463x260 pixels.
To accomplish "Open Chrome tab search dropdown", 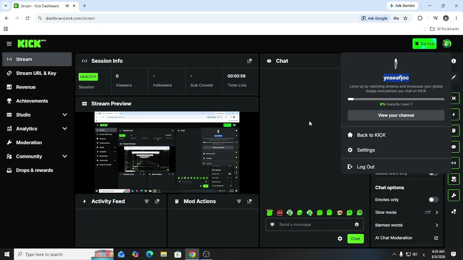I will (6, 6).
